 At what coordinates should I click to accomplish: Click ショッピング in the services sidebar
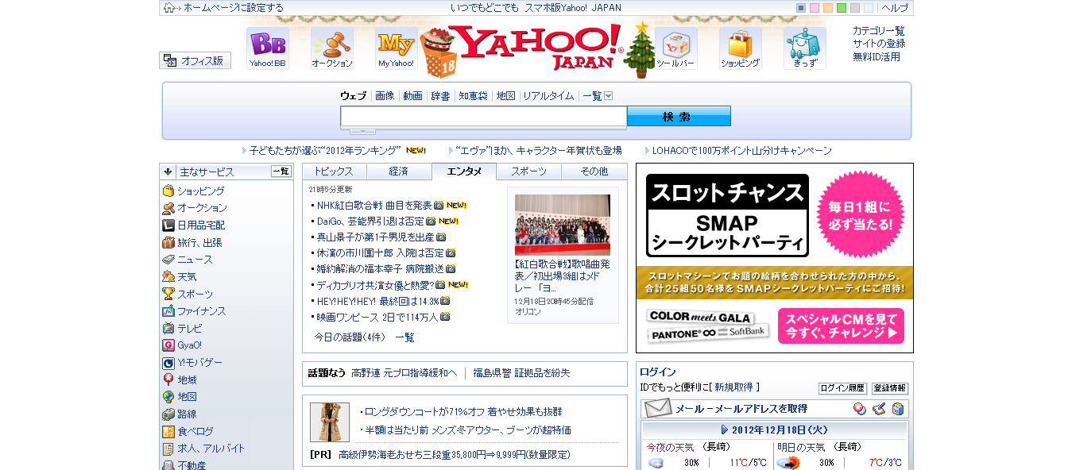tap(200, 191)
